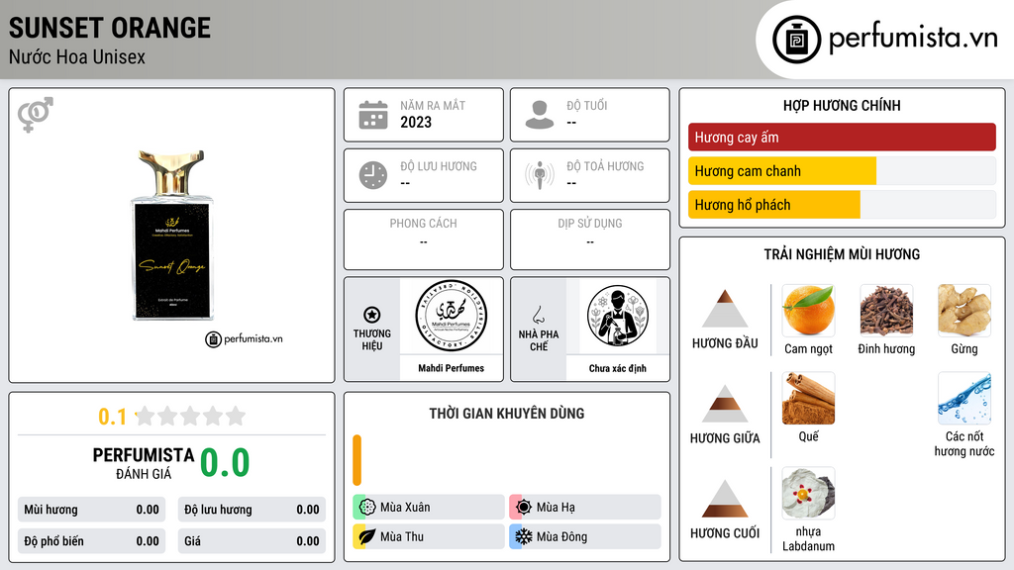This screenshot has height=570, width=1014.
Task: Click the Trải nghiệm mùi hương heading
Action: (x=842, y=254)
